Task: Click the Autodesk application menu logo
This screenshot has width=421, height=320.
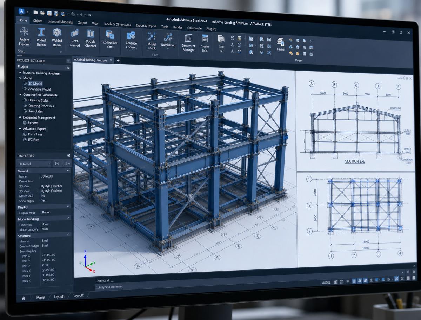Action: [22, 11]
